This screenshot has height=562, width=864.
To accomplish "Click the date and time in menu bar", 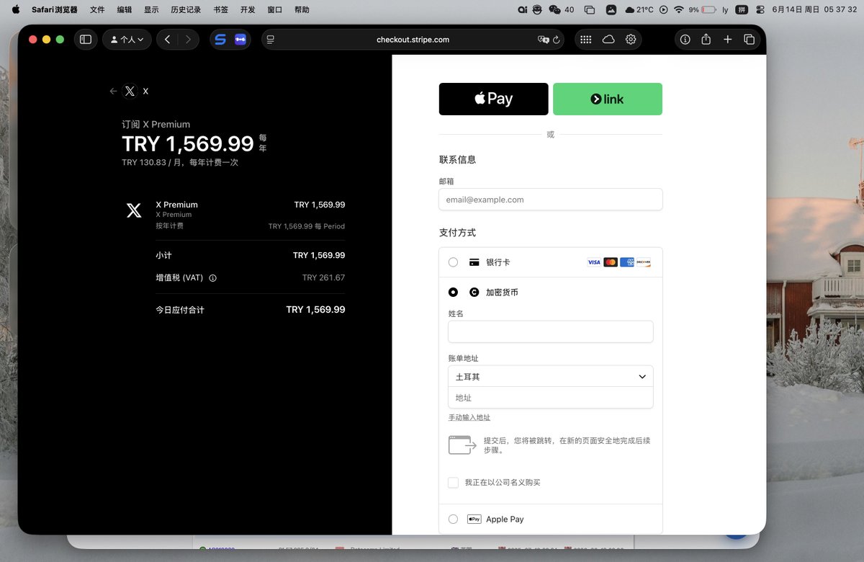I will (814, 10).
